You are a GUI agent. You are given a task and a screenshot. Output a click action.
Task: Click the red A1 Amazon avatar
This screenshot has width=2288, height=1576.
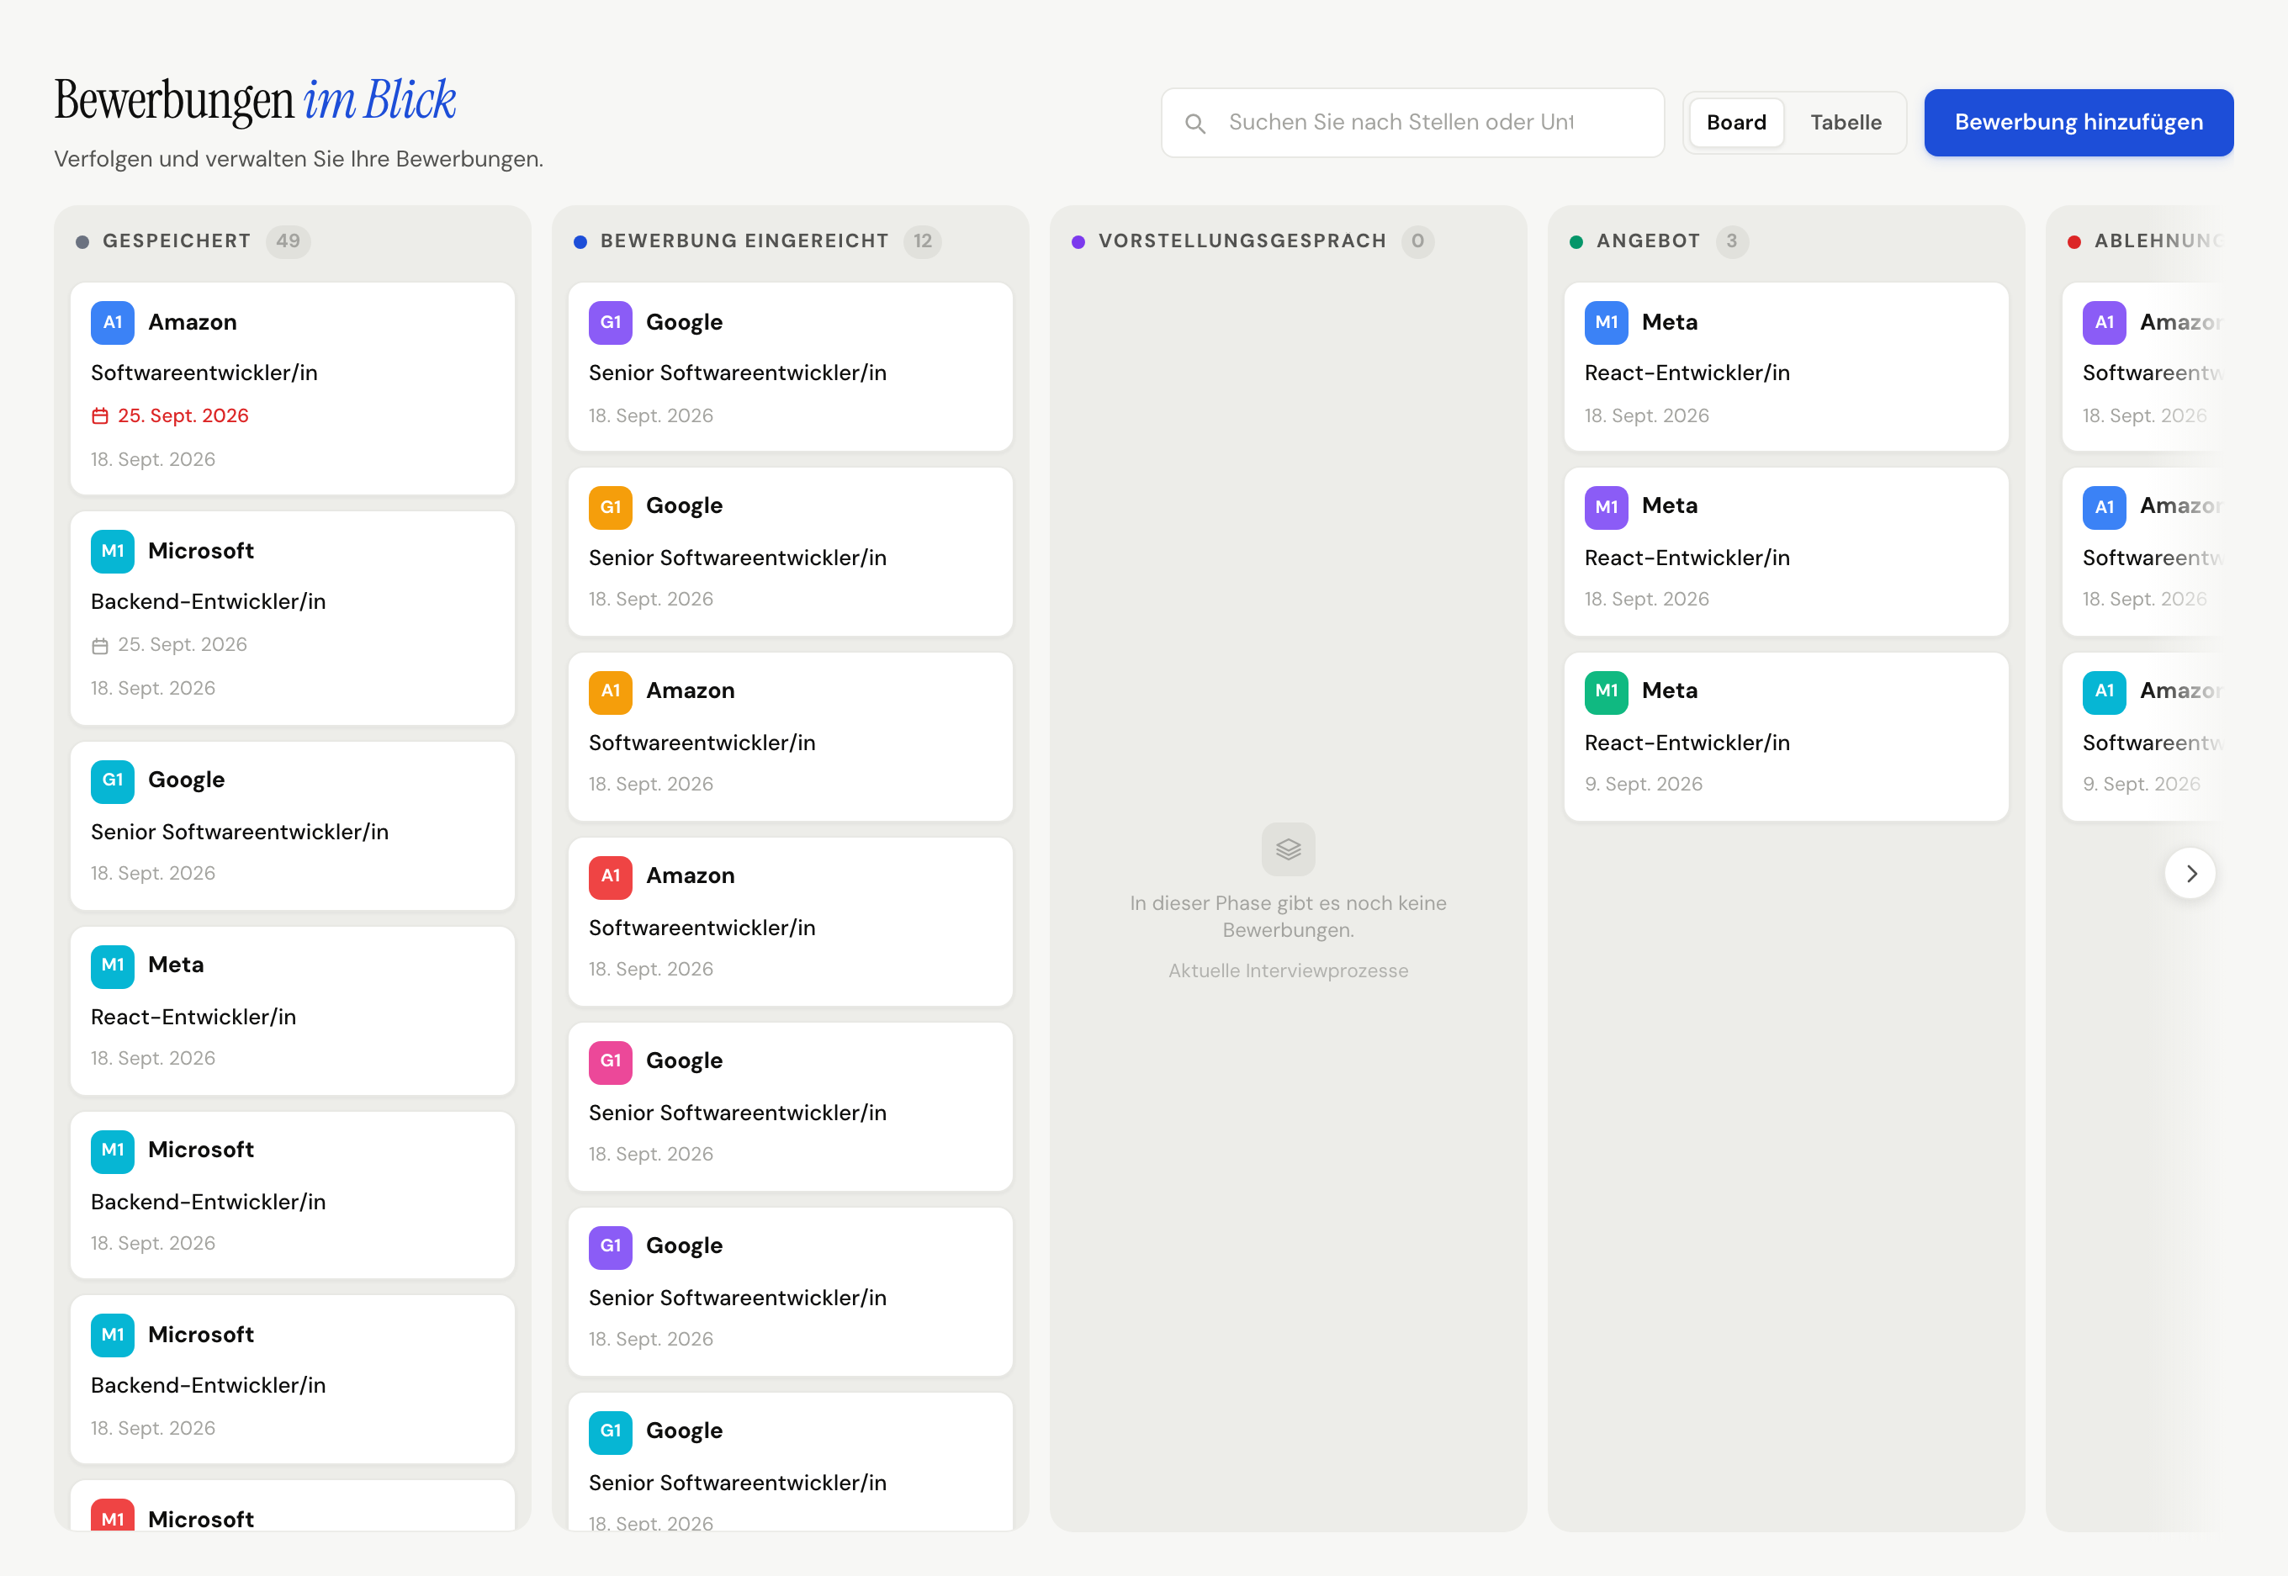(x=610, y=877)
